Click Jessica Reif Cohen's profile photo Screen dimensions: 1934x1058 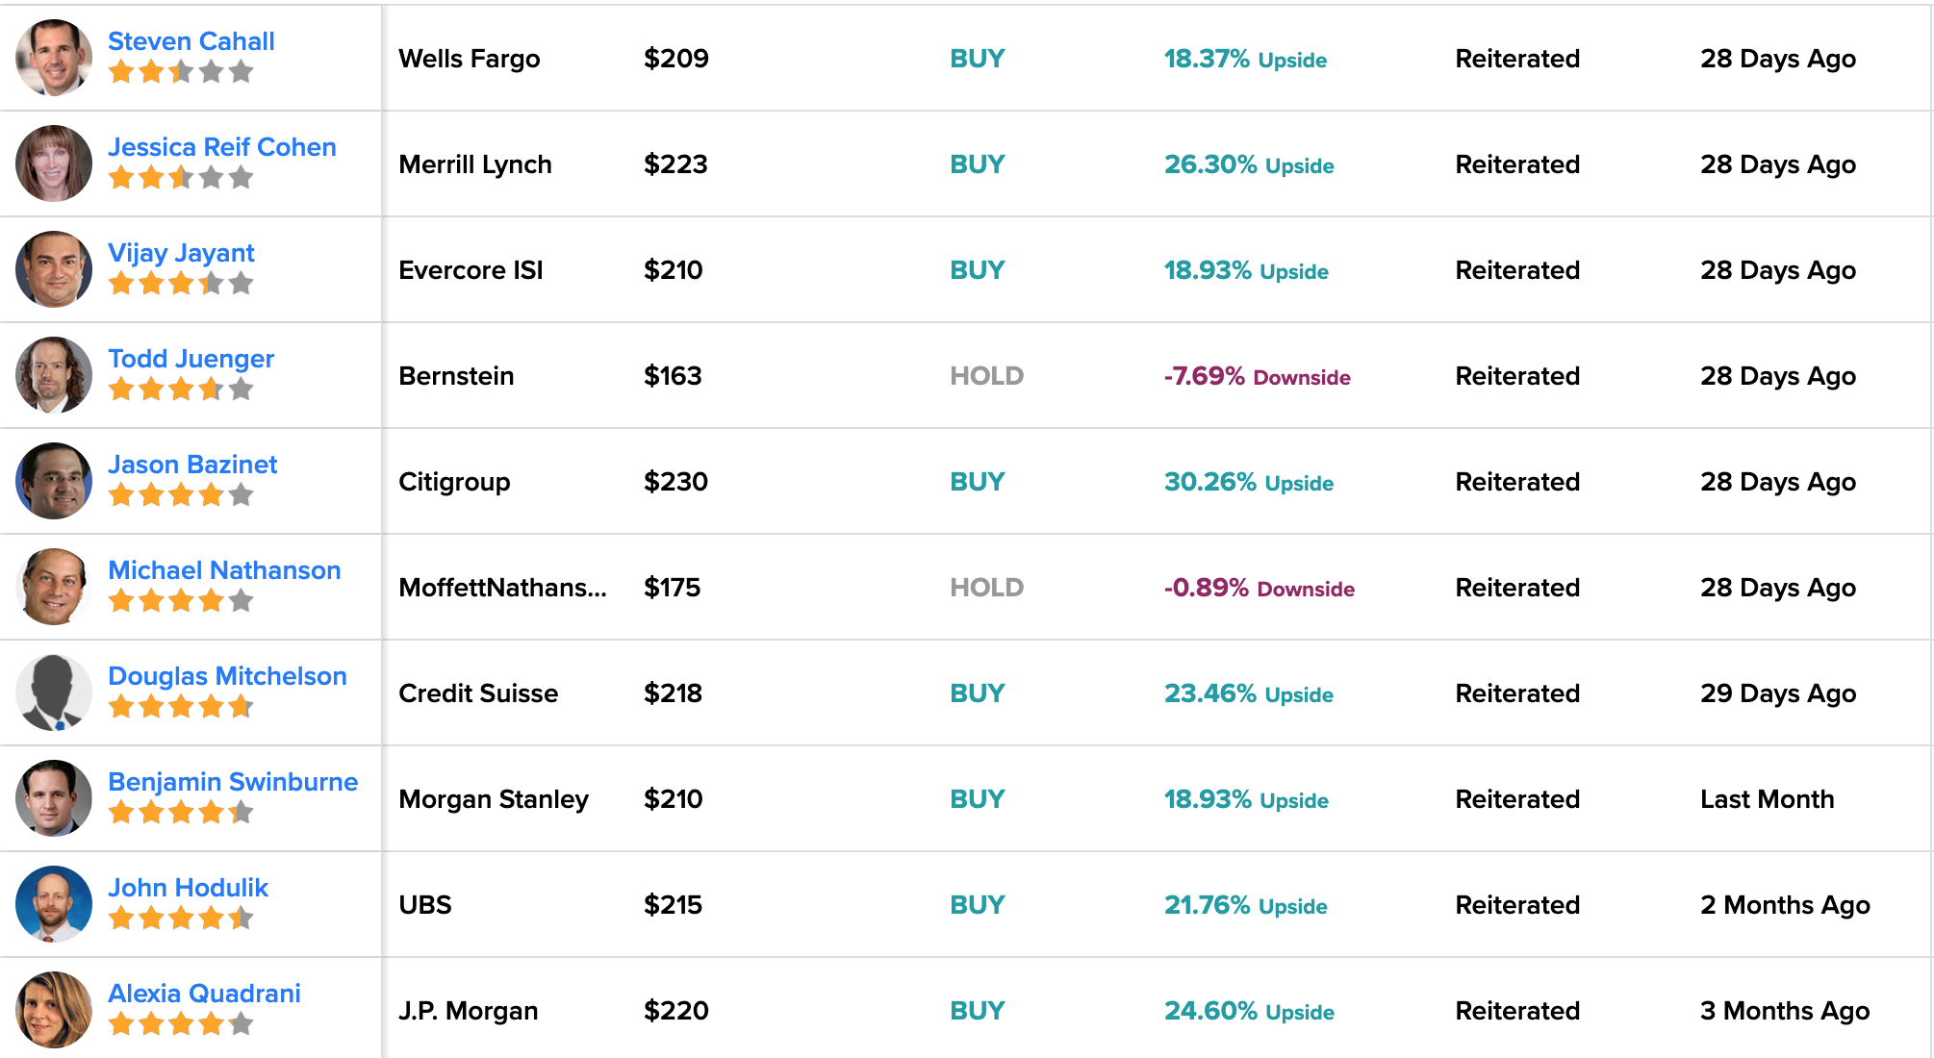(x=54, y=164)
